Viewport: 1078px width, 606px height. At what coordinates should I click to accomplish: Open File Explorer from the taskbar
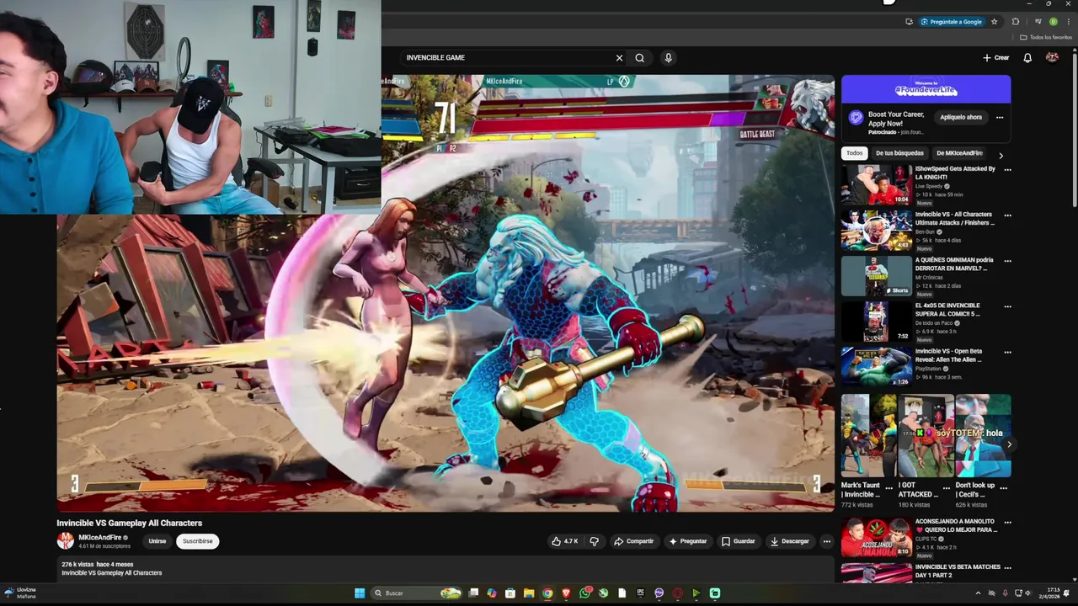[x=529, y=593]
